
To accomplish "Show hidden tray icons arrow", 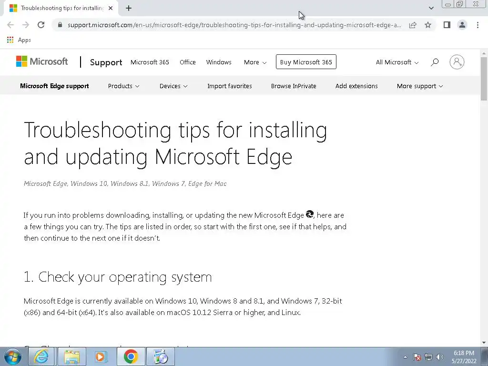I will [405, 357].
